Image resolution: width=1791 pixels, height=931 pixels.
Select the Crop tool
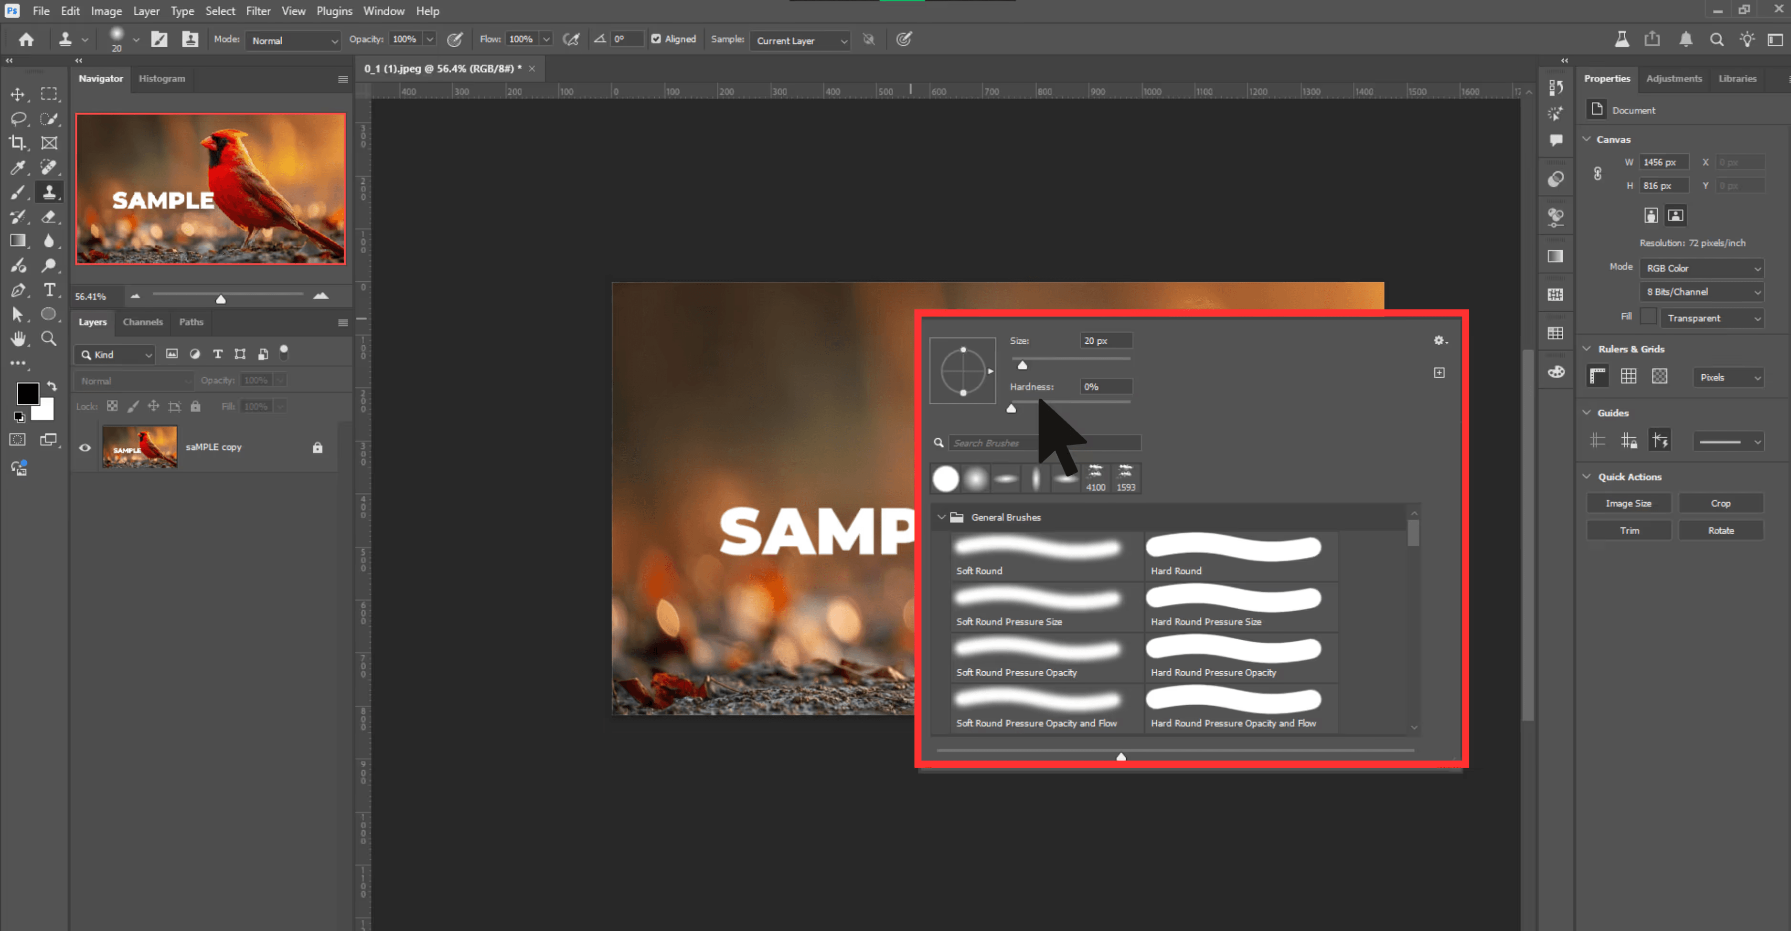pos(17,143)
